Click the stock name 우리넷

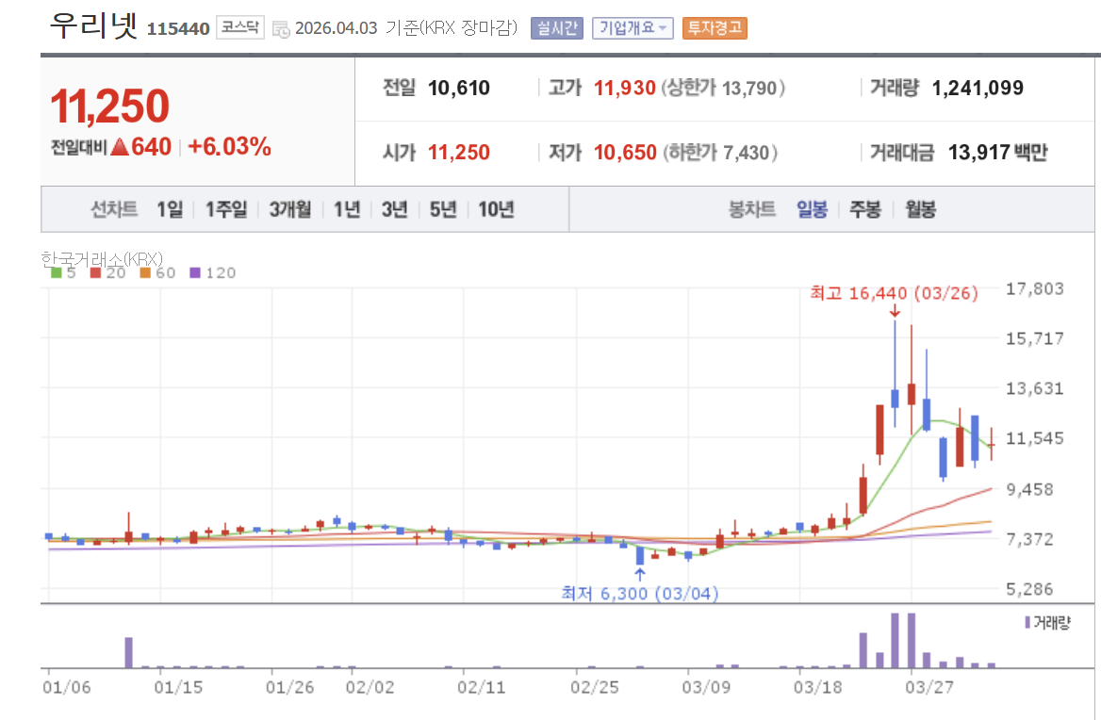pyautogui.click(x=94, y=26)
